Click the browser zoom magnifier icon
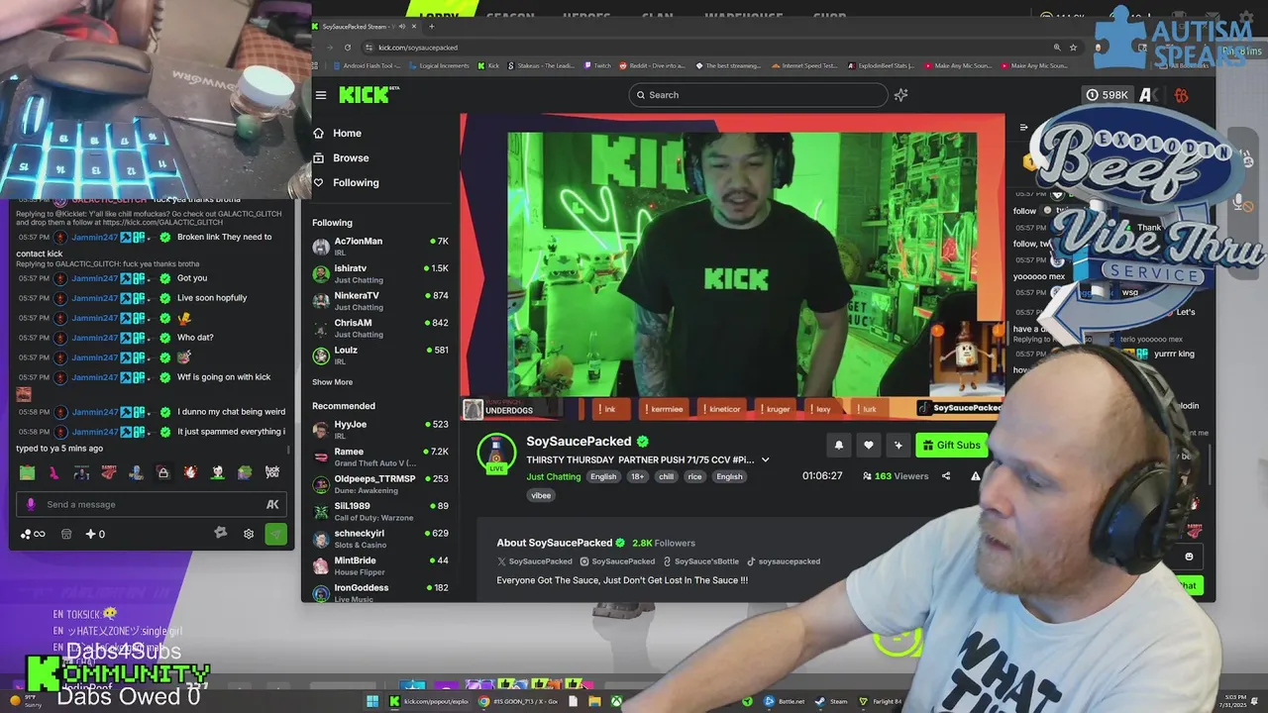 [1057, 48]
